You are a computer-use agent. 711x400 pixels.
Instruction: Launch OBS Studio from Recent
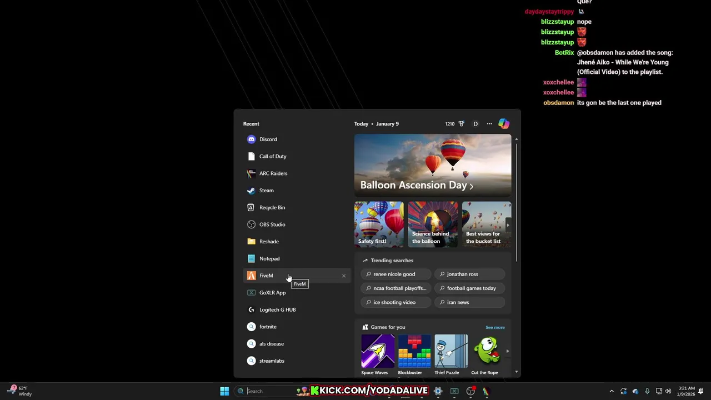297,224
